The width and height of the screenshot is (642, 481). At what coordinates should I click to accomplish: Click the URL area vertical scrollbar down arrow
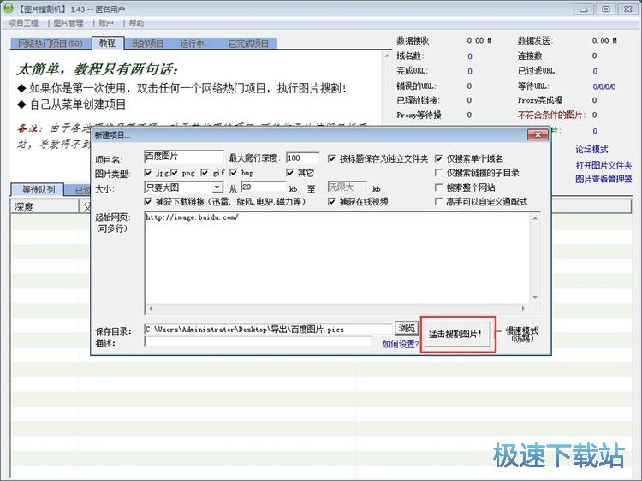coord(535,297)
